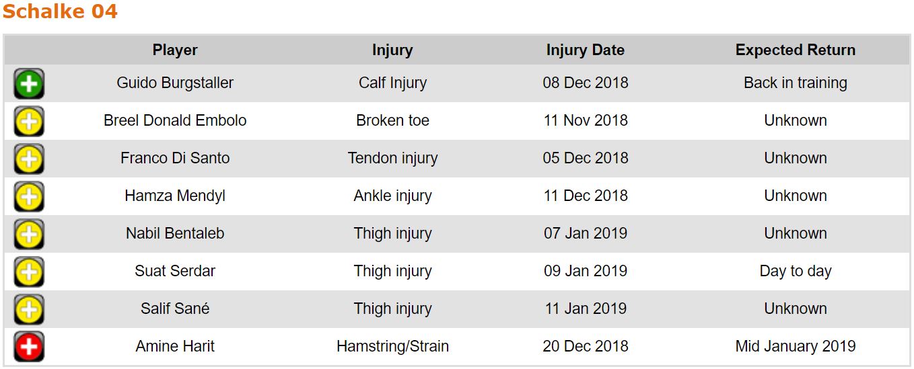Click the player name Guido Burgstaller
The height and width of the screenshot is (369, 914).
[x=175, y=83]
